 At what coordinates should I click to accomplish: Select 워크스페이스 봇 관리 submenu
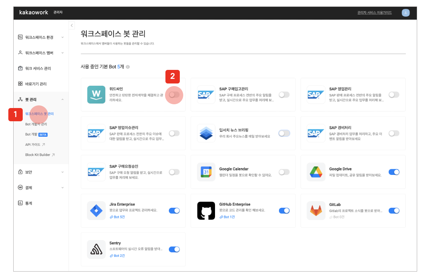(39, 114)
